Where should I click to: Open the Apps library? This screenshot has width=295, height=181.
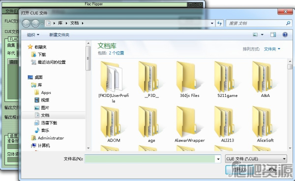(43, 92)
